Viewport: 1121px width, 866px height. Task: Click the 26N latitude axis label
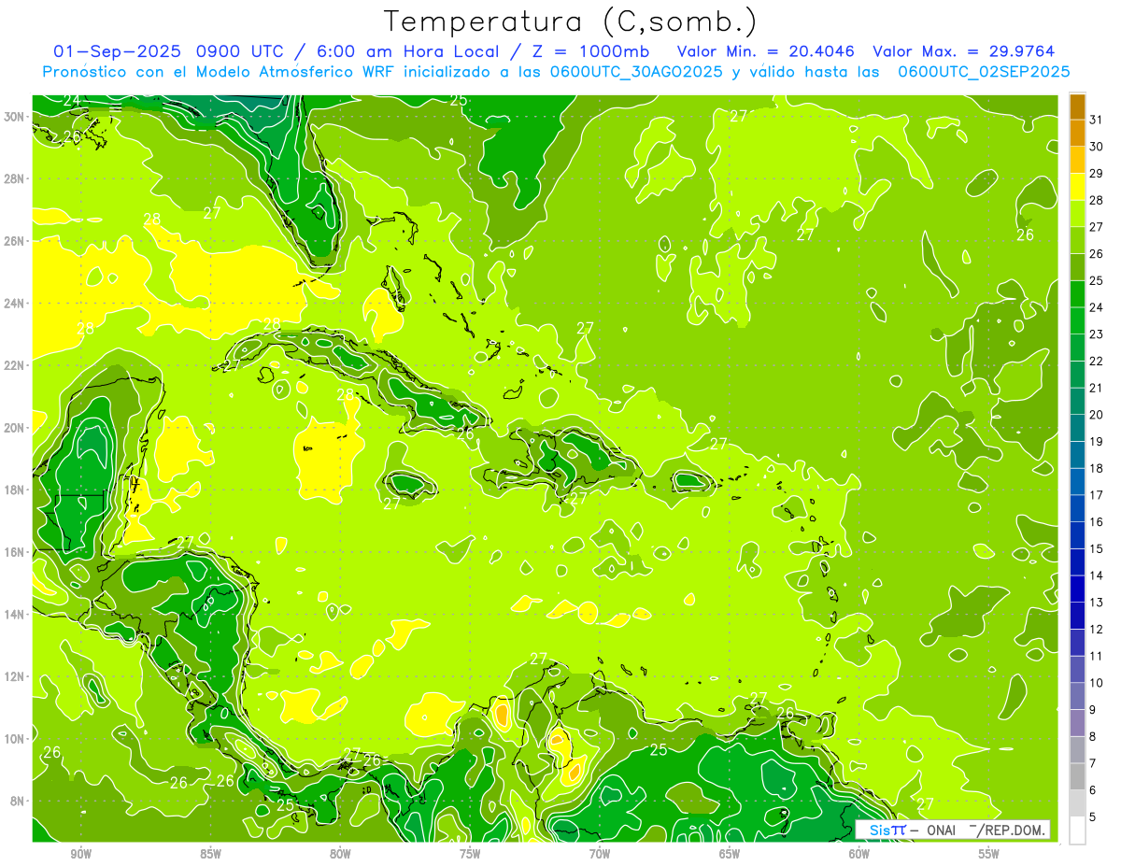click(x=15, y=241)
